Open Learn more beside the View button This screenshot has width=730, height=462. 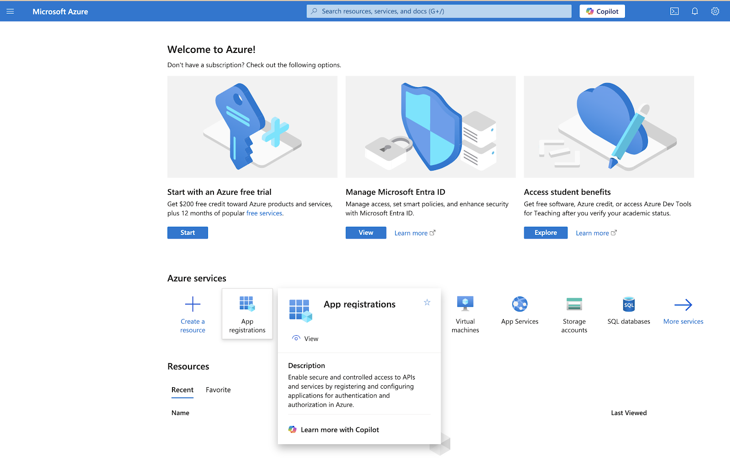415,233
